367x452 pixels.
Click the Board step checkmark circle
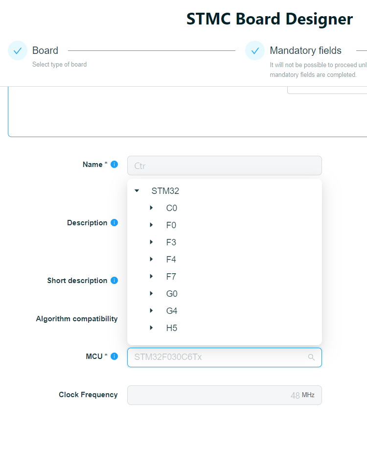18,50
